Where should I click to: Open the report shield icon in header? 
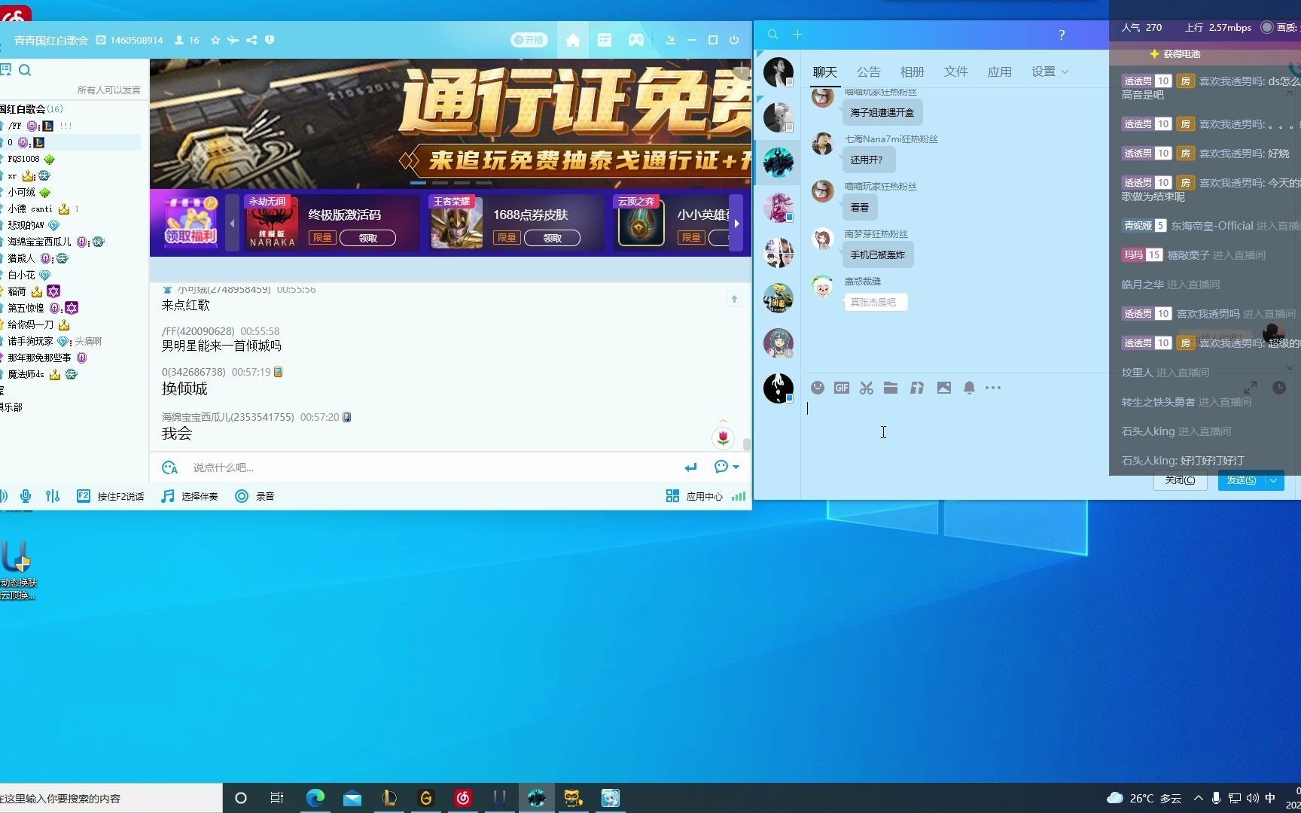(x=270, y=40)
